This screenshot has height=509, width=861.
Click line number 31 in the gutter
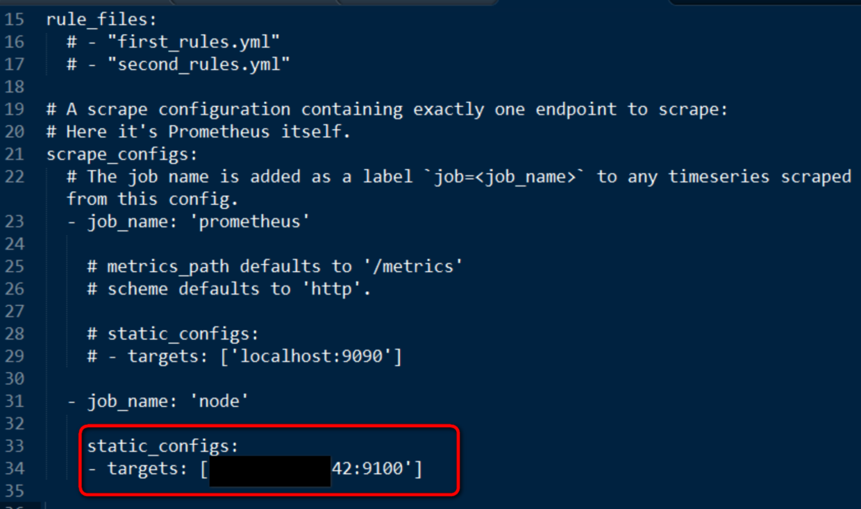(x=15, y=401)
